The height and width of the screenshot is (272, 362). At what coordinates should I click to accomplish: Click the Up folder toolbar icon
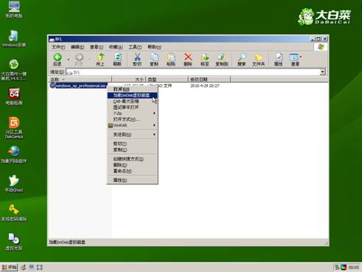100,60
